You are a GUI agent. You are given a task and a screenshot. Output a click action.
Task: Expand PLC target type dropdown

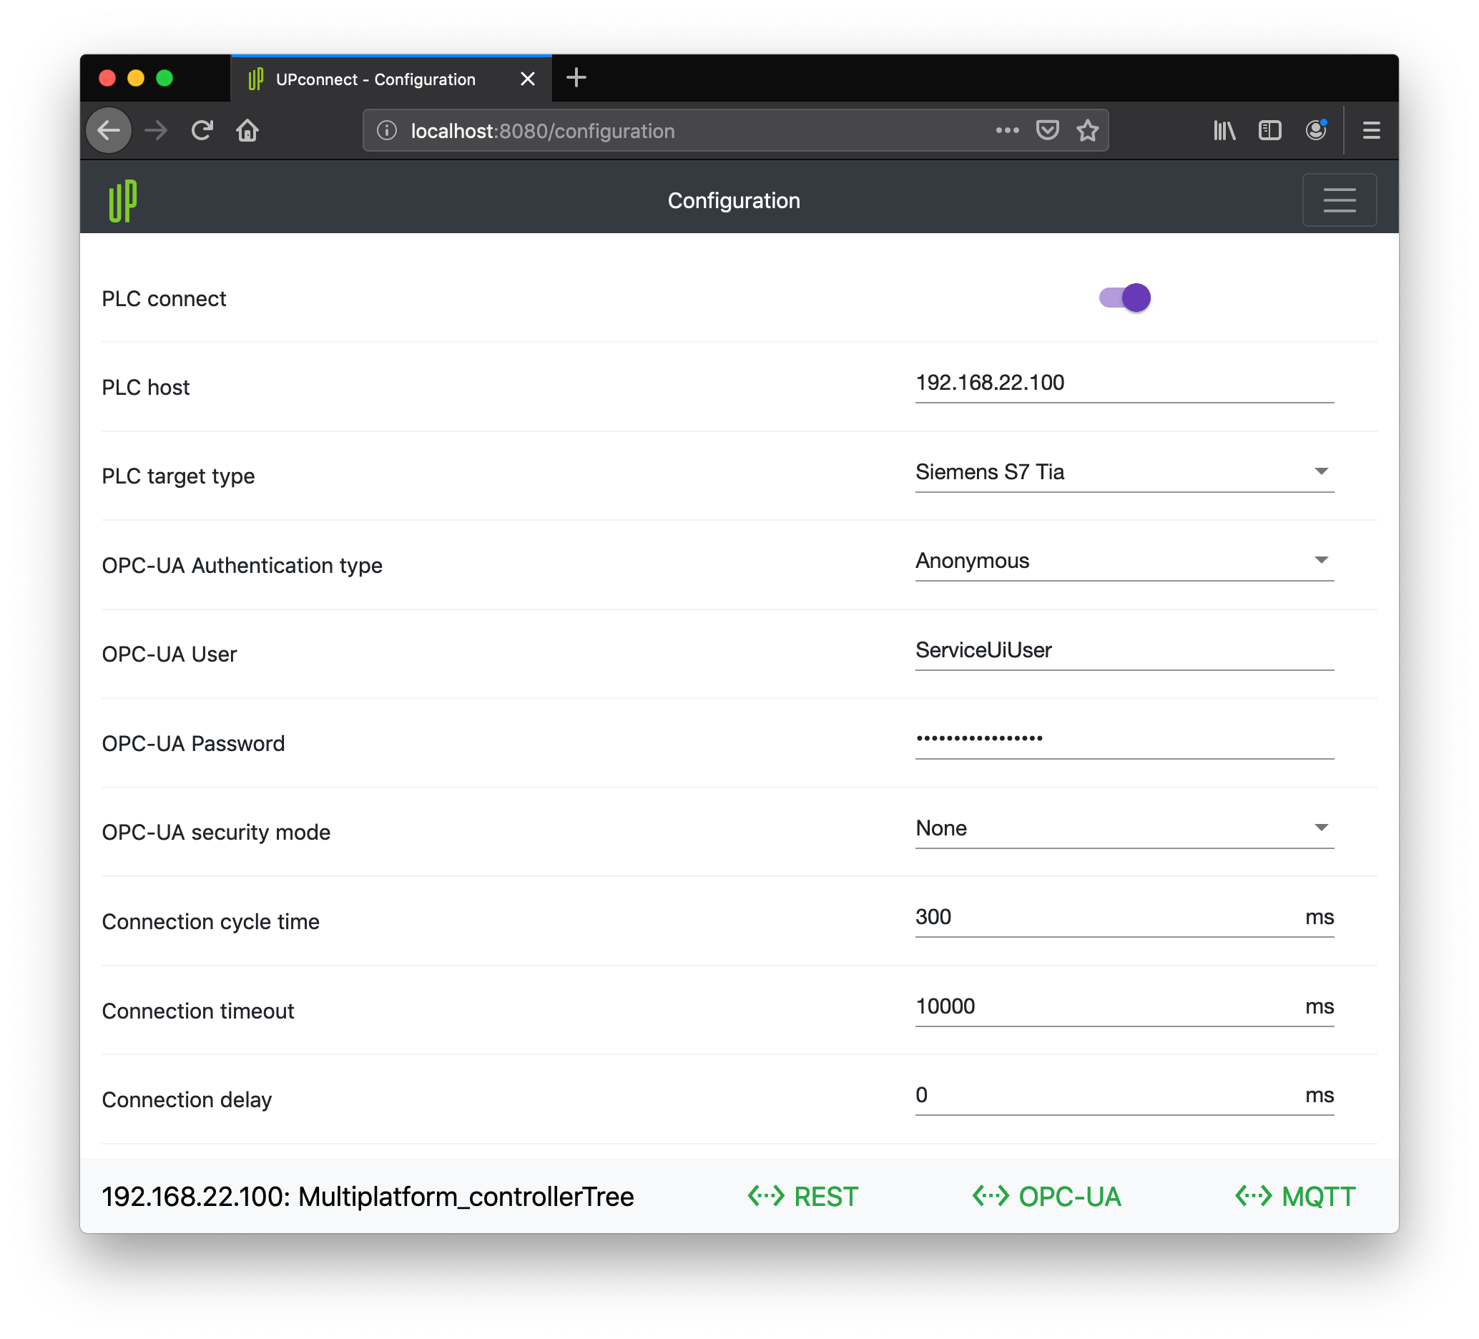pos(1123,472)
